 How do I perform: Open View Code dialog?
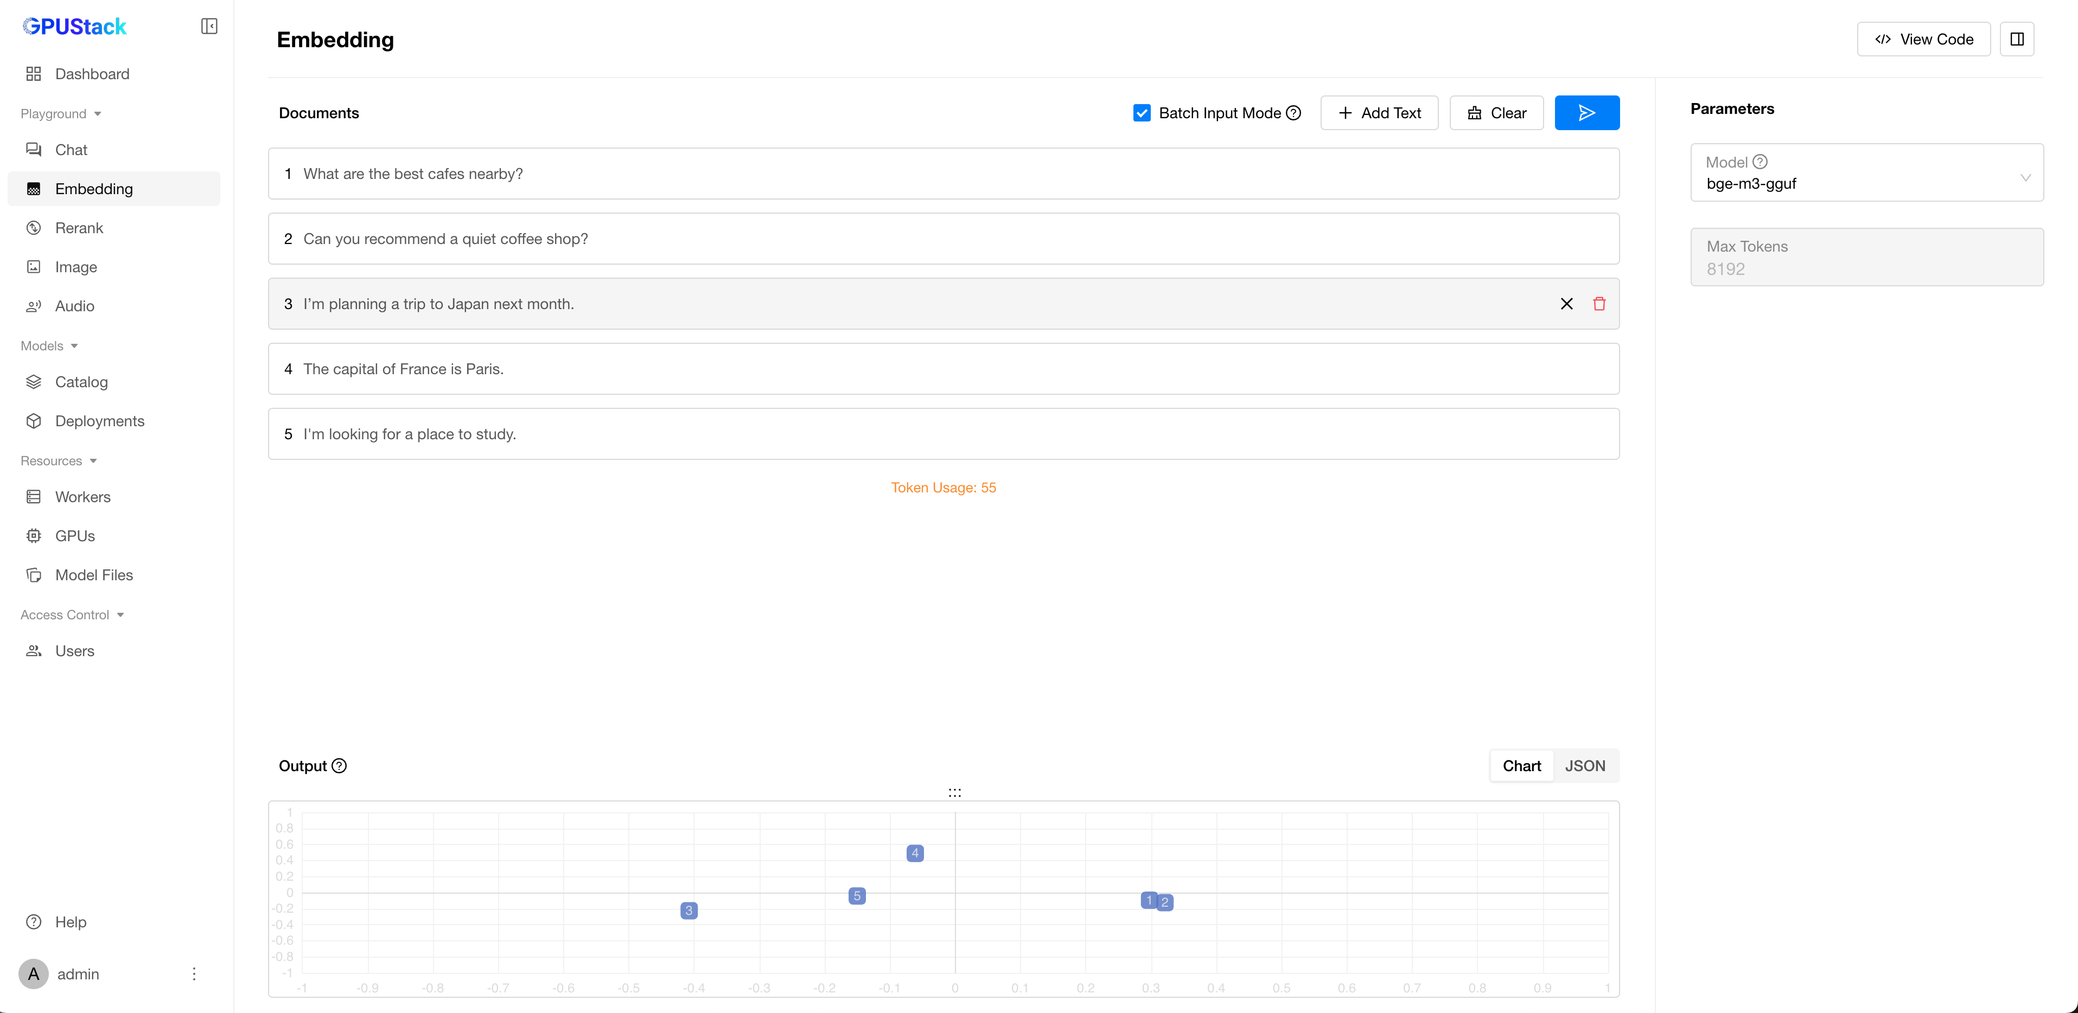click(1923, 40)
